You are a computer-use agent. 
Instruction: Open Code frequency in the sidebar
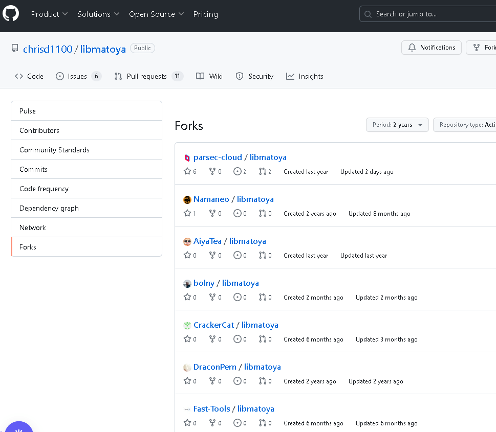pos(87,189)
